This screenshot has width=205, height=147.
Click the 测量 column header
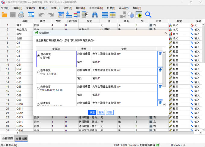pos(179,21)
